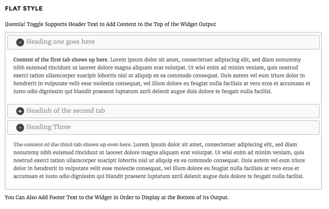Click the iJoomla! Toggle header text
Image resolution: width=329 pixels, height=209 pixels.
pyautogui.click(x=111, y=25)
